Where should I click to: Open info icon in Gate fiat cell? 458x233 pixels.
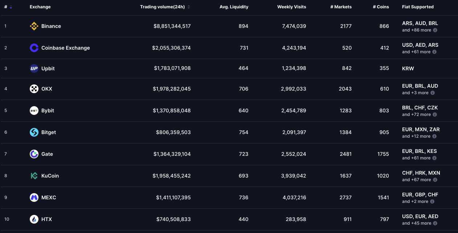click(435, 158)
